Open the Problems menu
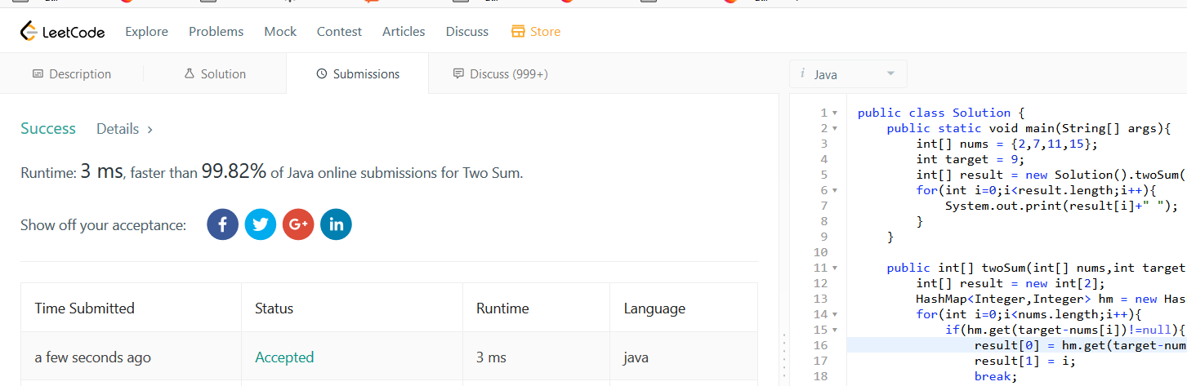The image size is (1187, 386). (216, 32)
